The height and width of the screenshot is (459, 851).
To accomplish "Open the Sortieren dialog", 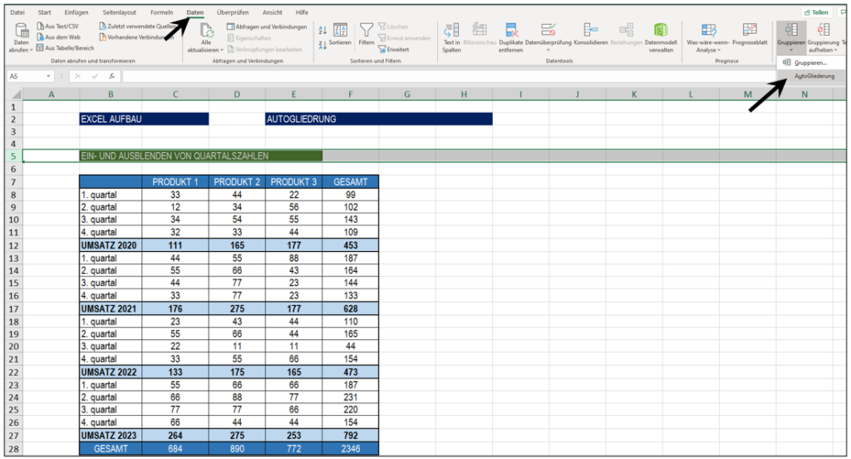I will point(340,34).
